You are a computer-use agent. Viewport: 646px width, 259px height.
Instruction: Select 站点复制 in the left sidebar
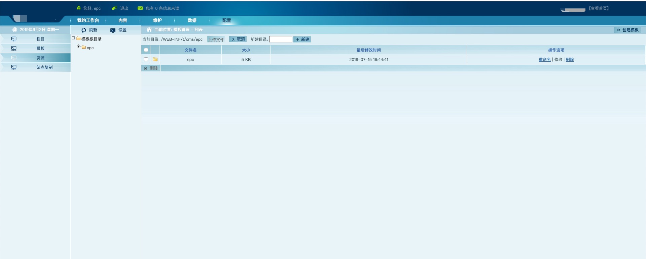point(35,67)
